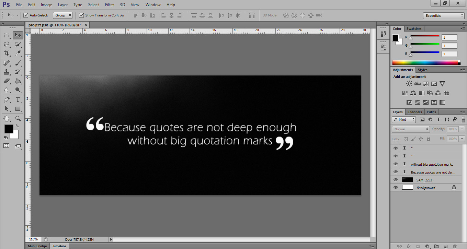Viewport: 467px width, 249px height.
Task: Hide the SAM_2233 layer
Action: click(x=396, y=179)
